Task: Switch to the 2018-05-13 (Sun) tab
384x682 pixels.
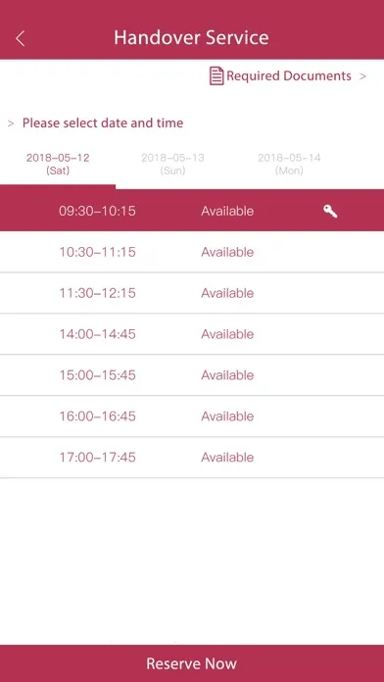Action: pyautogui.click(x=172, y=164)
